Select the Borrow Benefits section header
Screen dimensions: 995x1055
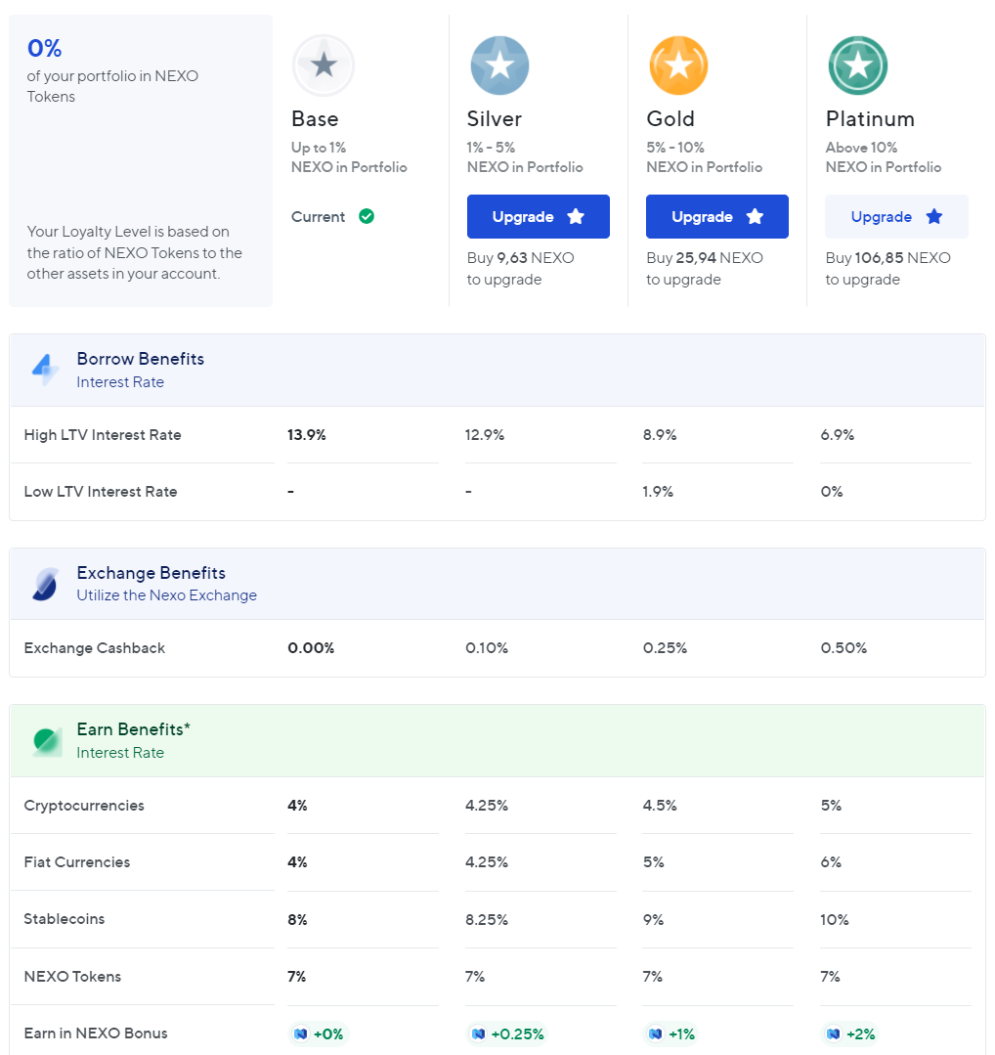(497, 370)
